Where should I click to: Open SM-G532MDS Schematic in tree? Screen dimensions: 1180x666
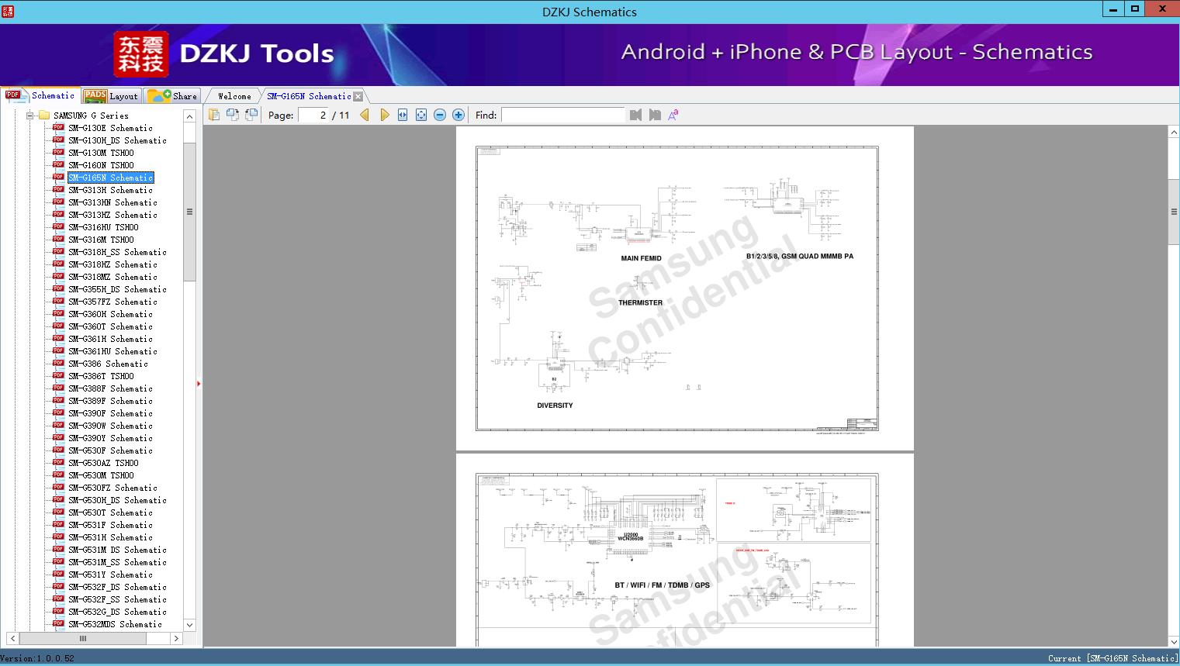[115, 624]
